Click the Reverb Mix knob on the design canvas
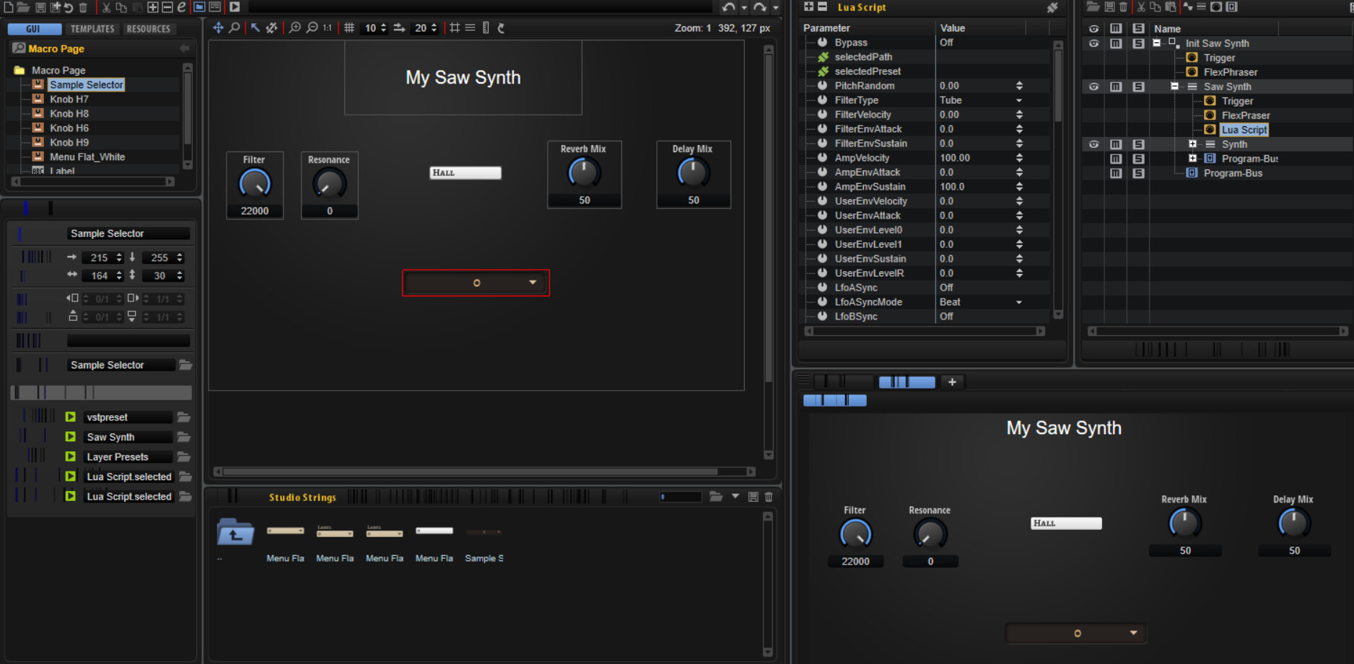The height and width of the screenshot is (664, 1354). [x=584, y=173]
